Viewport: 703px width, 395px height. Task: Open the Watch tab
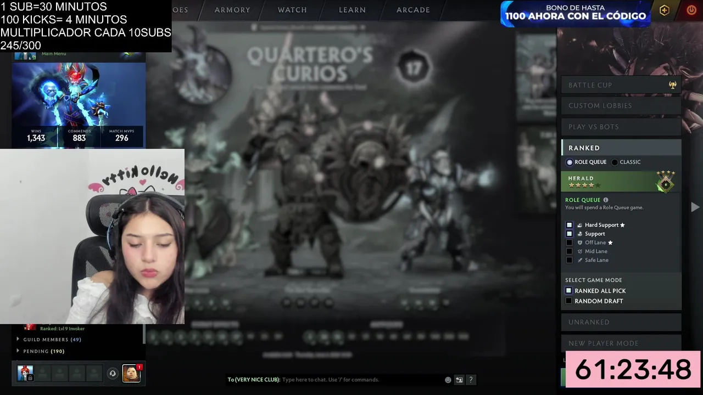[x=292, y=10]
